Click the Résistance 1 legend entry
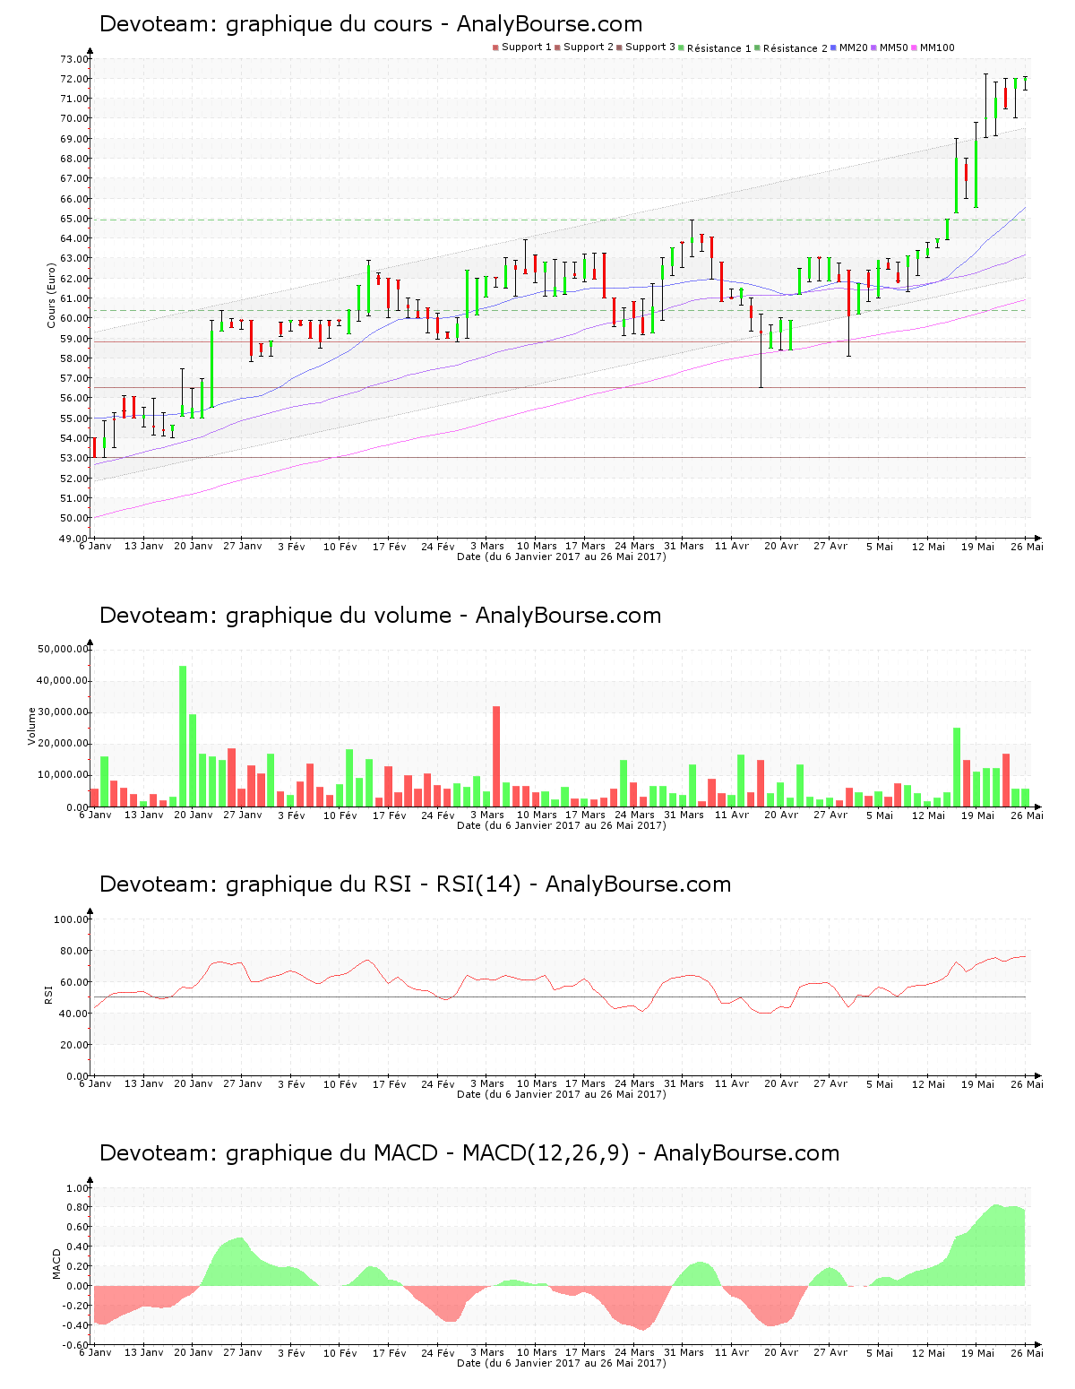The height and width of the screenshot is (1389, 1075). (715, 48)
